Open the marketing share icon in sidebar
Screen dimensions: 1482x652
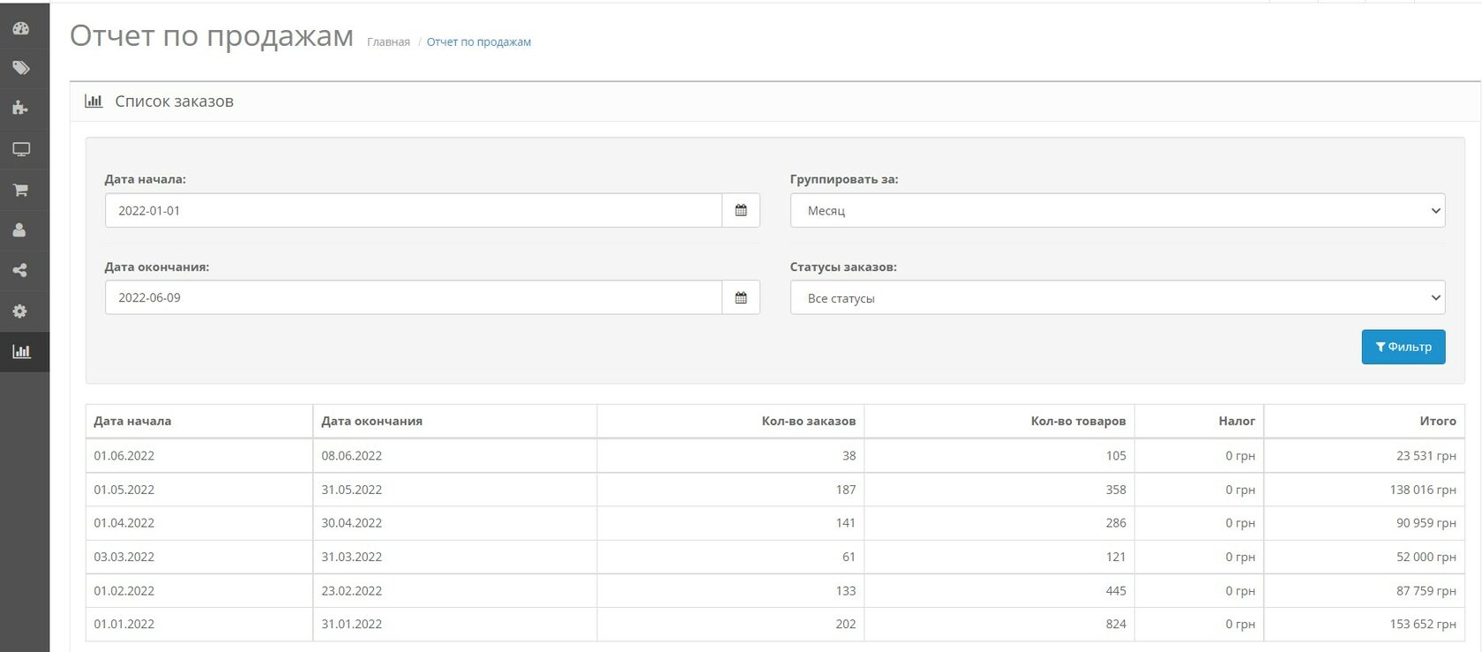(x=21, y=271)
